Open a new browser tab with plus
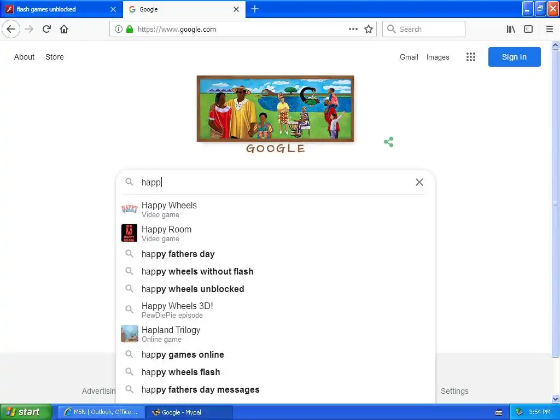Image resolution: width=560 pixels, height=420 pixels. [255, 9]
